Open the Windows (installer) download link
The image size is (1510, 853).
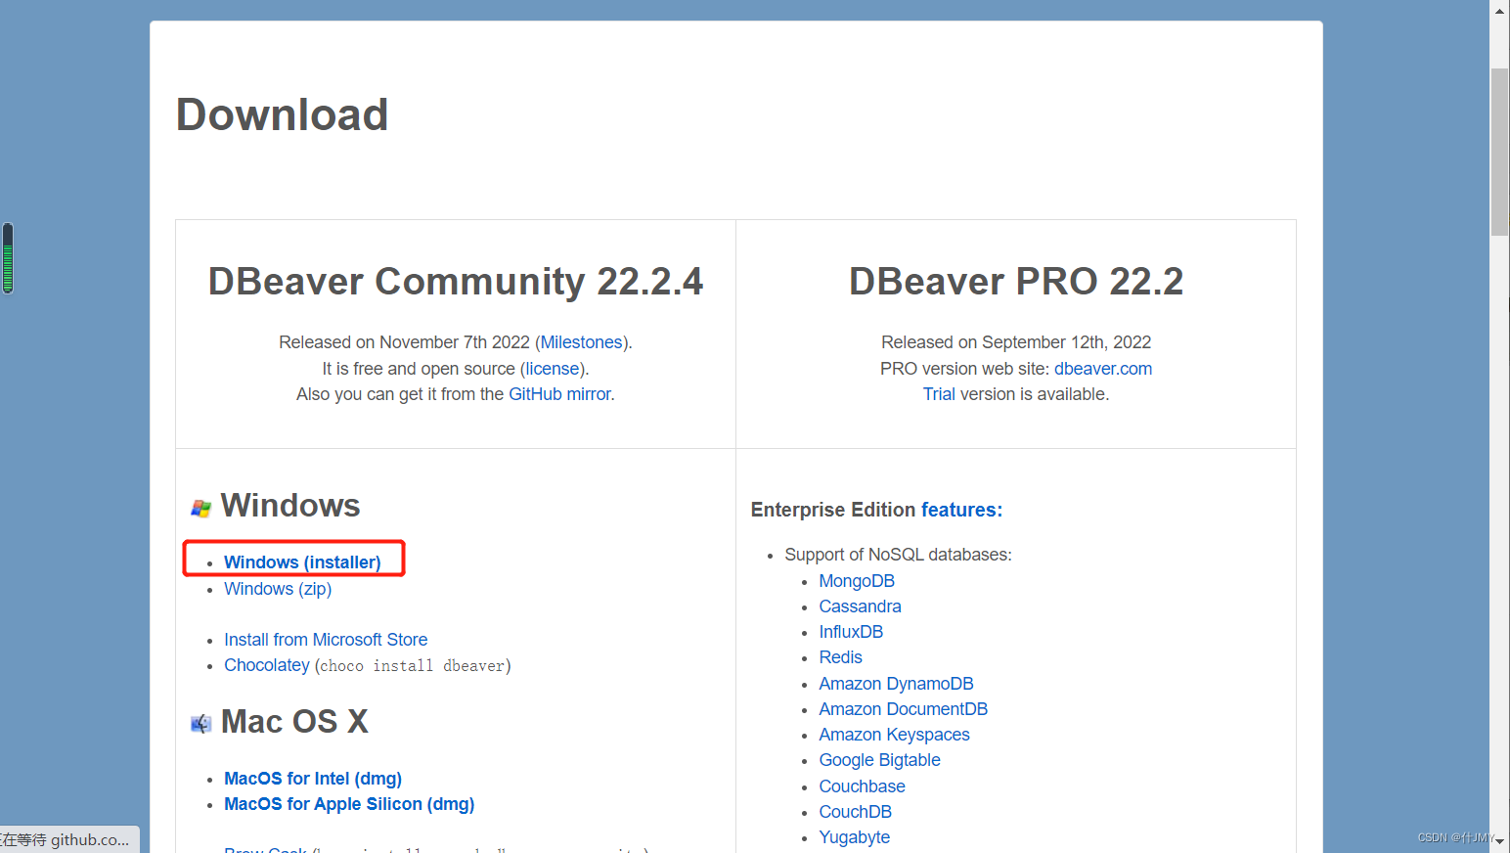302,561
